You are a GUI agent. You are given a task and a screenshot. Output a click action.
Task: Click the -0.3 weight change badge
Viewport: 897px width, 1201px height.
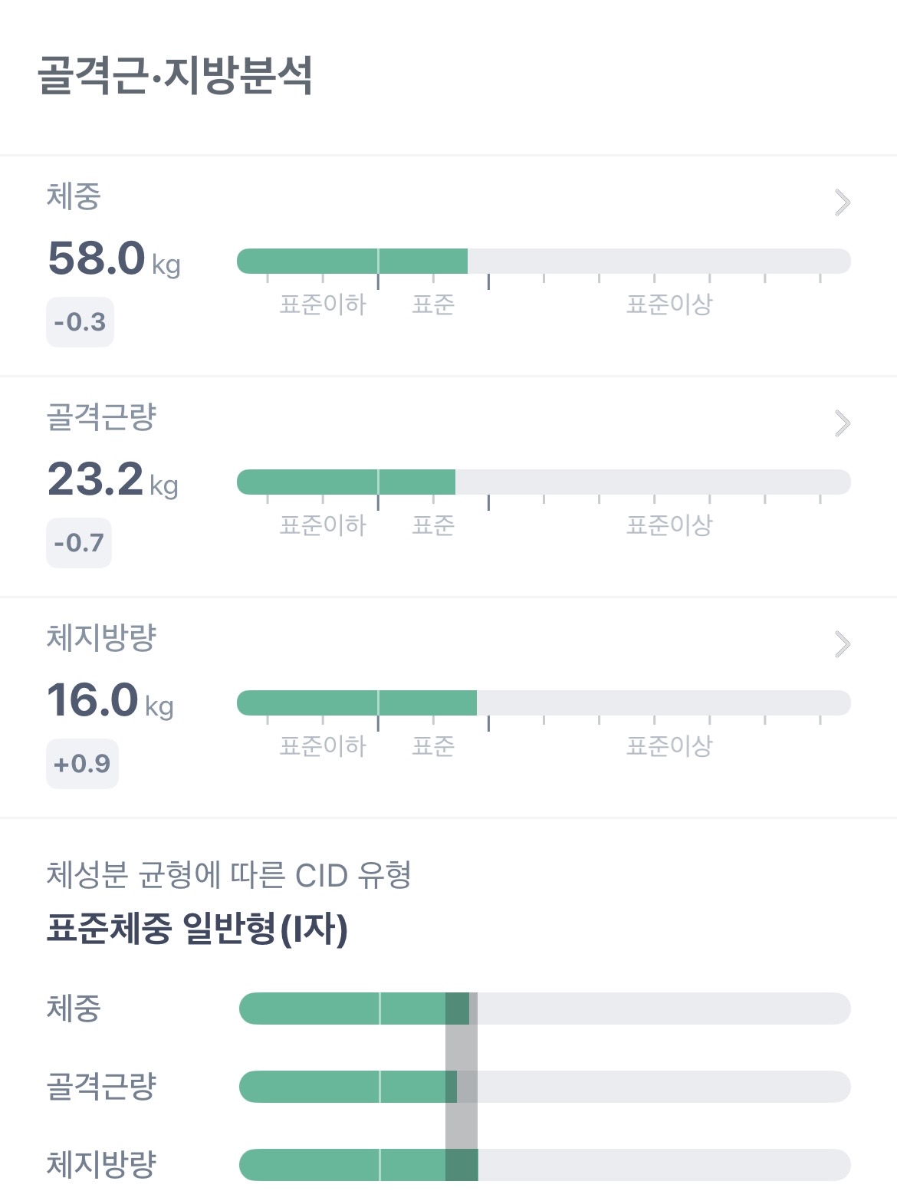point(80,322)
